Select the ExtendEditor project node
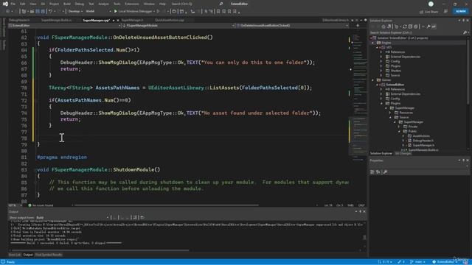Image resolution: width=472 pixels, height=265 pixels. [395, 85]
